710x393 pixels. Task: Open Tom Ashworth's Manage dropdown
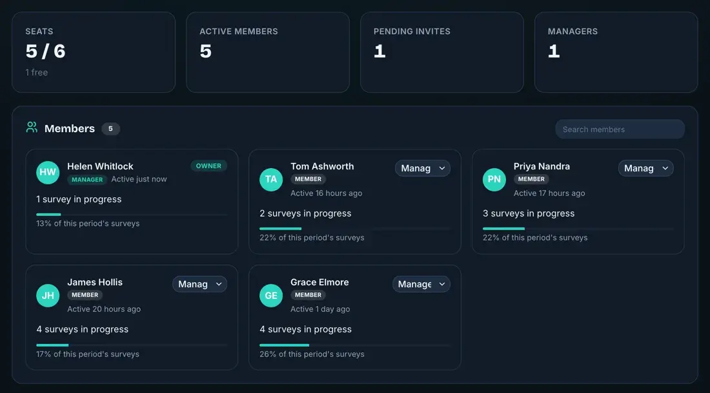423,169
